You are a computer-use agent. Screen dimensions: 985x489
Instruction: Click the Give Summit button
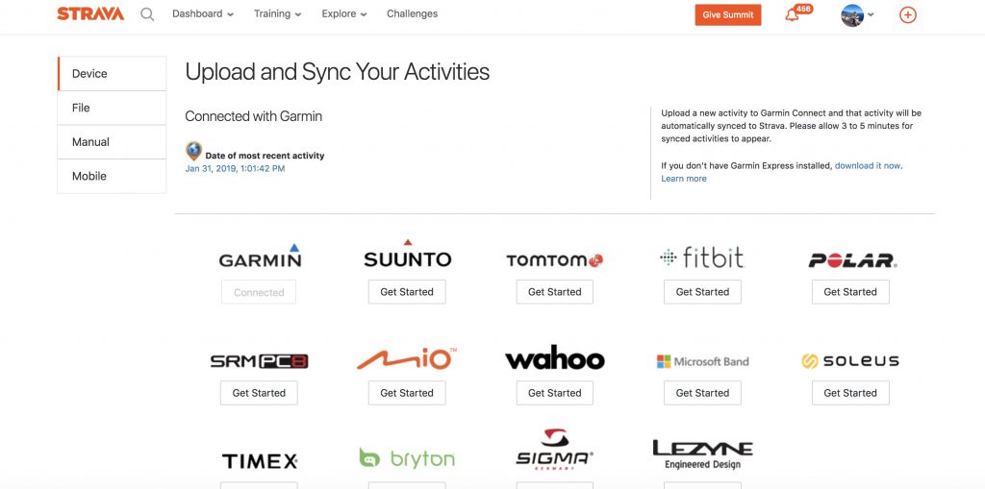[x=728, y=15]
